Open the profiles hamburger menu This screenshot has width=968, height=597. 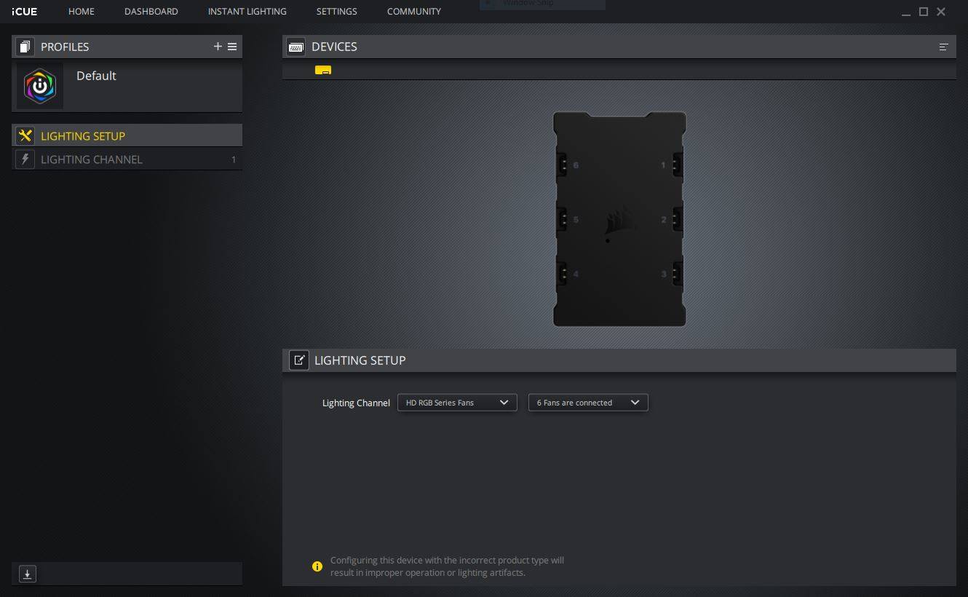pos(232,47)
